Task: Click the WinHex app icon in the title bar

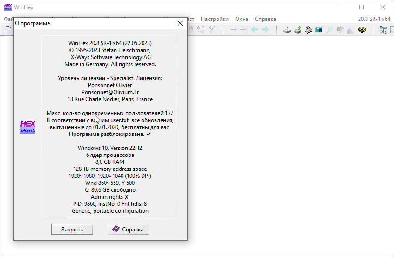Action: point(8,7)
